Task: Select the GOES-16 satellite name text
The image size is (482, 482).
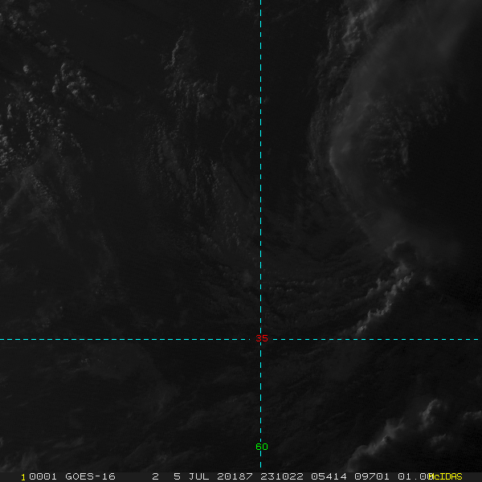Action: (x=90, y=476)
